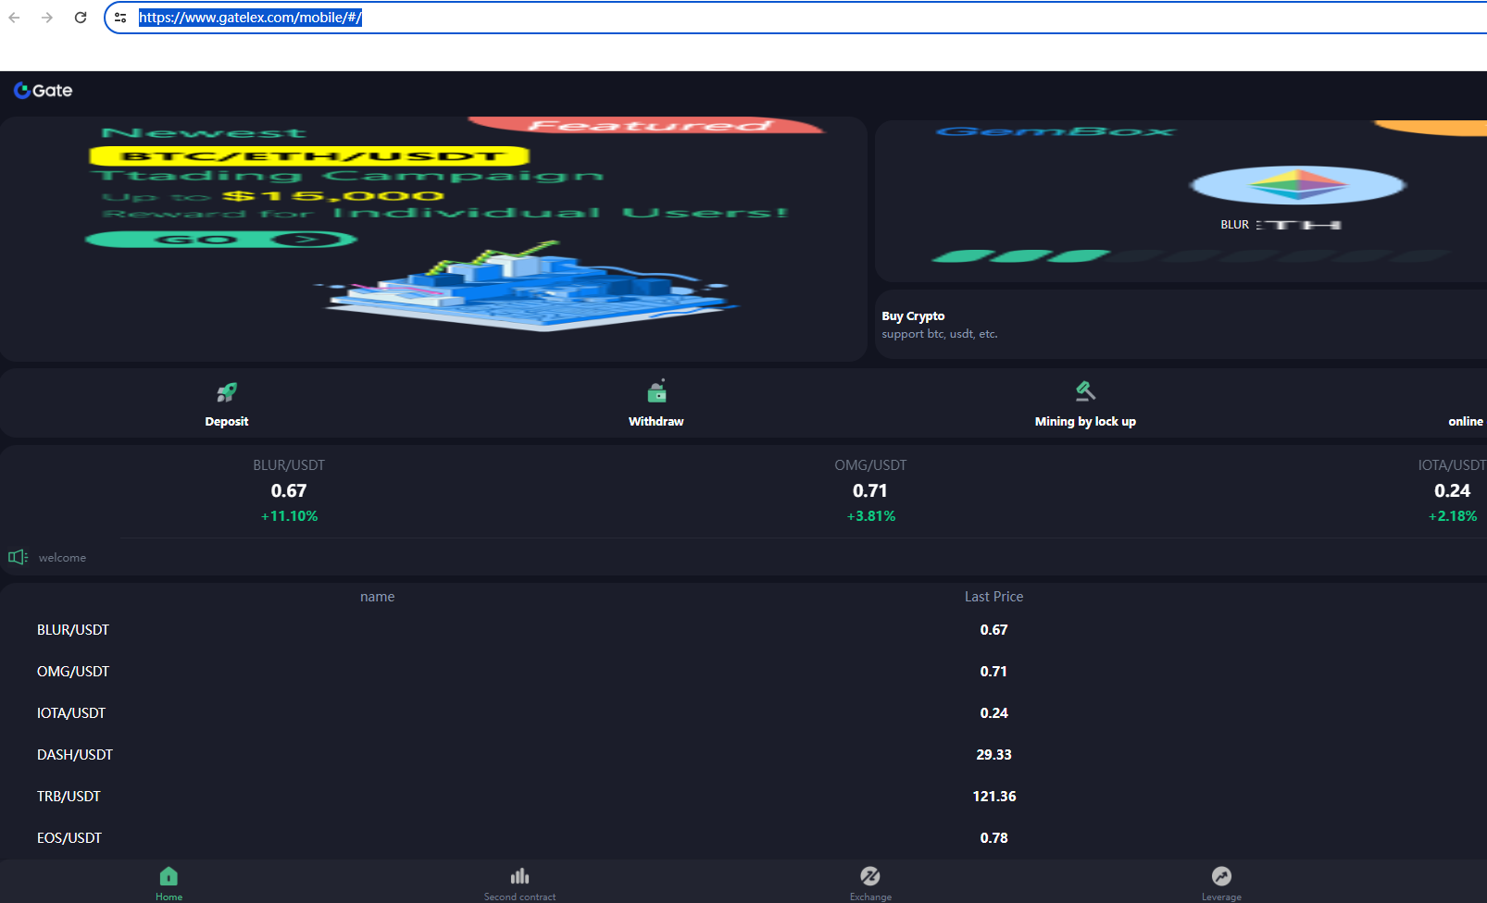Open the Buy Crypto card

(x=1181, y=325)
